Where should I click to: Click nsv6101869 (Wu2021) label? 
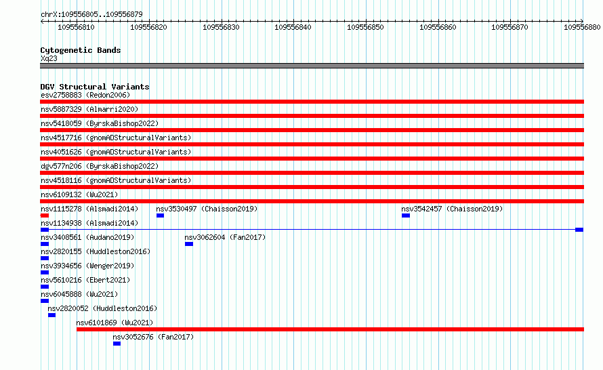(115, 323)
